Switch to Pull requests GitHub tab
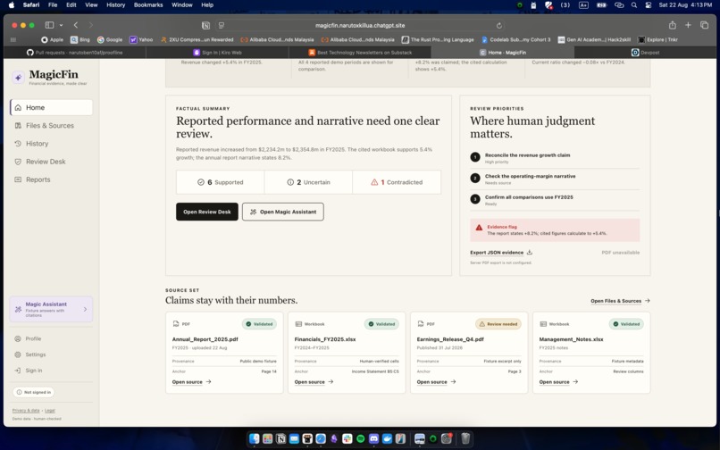 tap(74, 53)
